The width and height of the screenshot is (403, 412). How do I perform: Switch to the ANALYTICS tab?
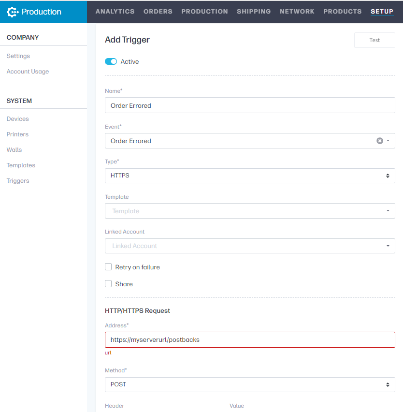click(x=115, y=12)
